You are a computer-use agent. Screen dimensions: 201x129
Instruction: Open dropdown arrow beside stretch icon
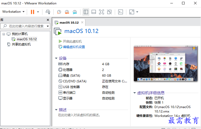click(137, 12)
